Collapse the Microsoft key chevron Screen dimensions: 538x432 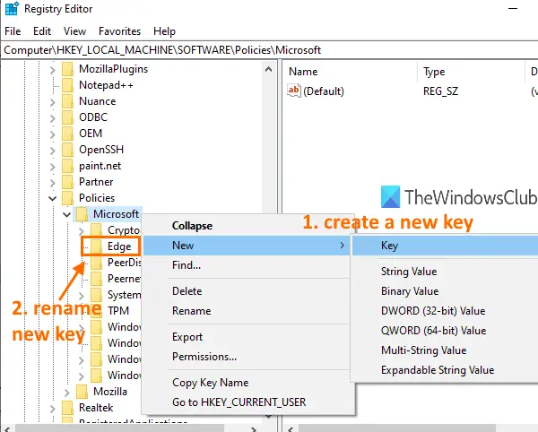pyautogui.click(x=67, y=214)
